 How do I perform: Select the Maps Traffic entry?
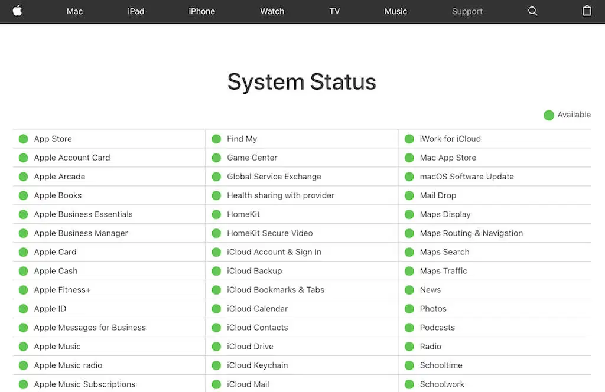(x=443, y=271)
